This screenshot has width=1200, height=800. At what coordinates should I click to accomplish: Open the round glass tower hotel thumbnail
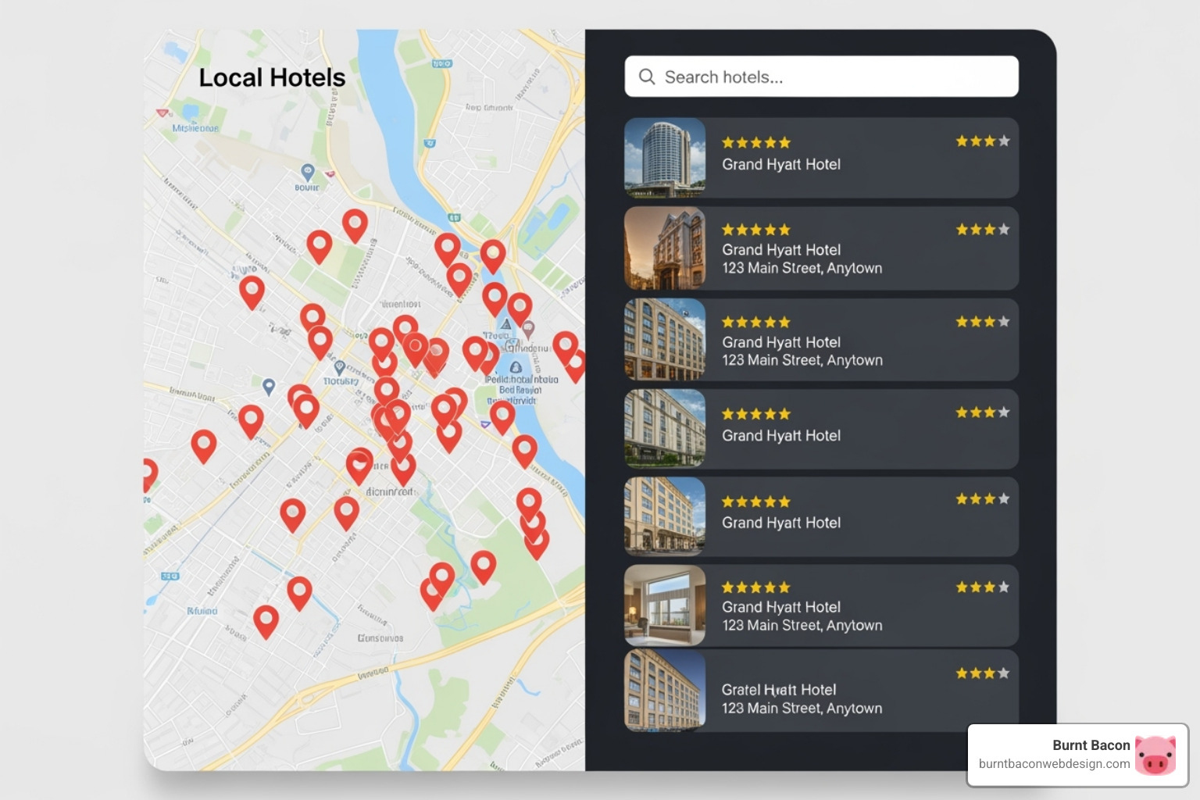click(x=665, y=158)
